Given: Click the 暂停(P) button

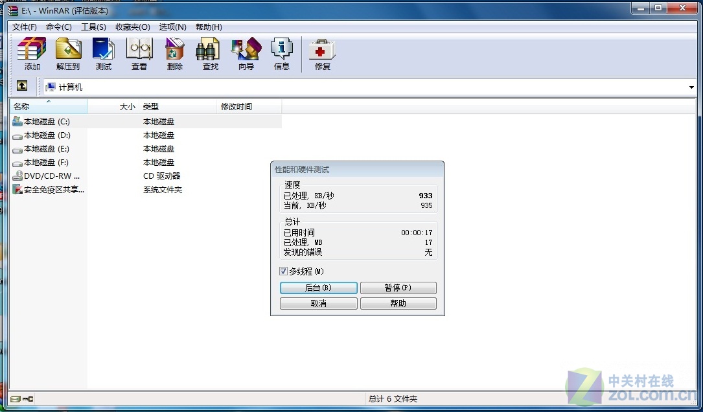Looking at the screenshot, I should coord(398,288).
